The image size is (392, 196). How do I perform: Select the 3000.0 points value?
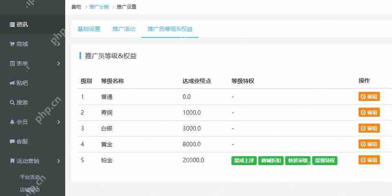pos(192,128)
